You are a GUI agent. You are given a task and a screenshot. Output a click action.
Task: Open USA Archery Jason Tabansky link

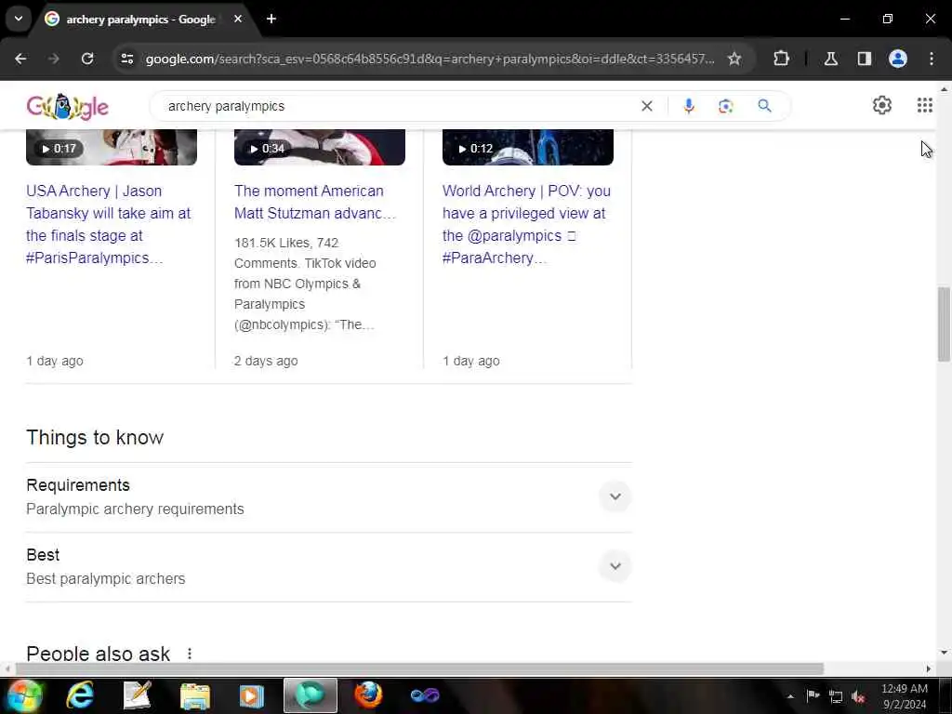tap(108, 224)
